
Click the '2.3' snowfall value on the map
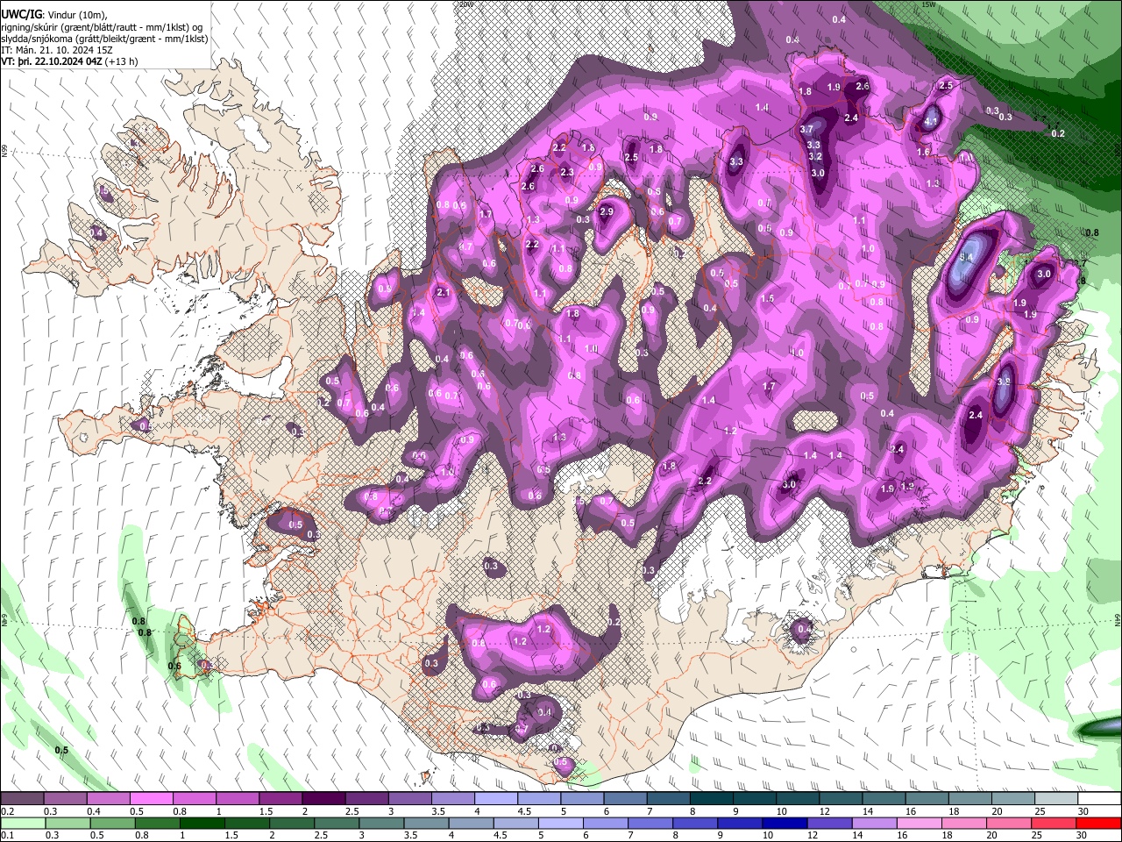pyautogui.click(x=566, y=173)
